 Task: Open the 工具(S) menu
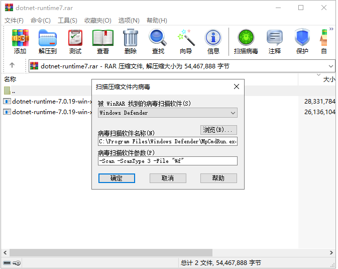coord(67,21)
